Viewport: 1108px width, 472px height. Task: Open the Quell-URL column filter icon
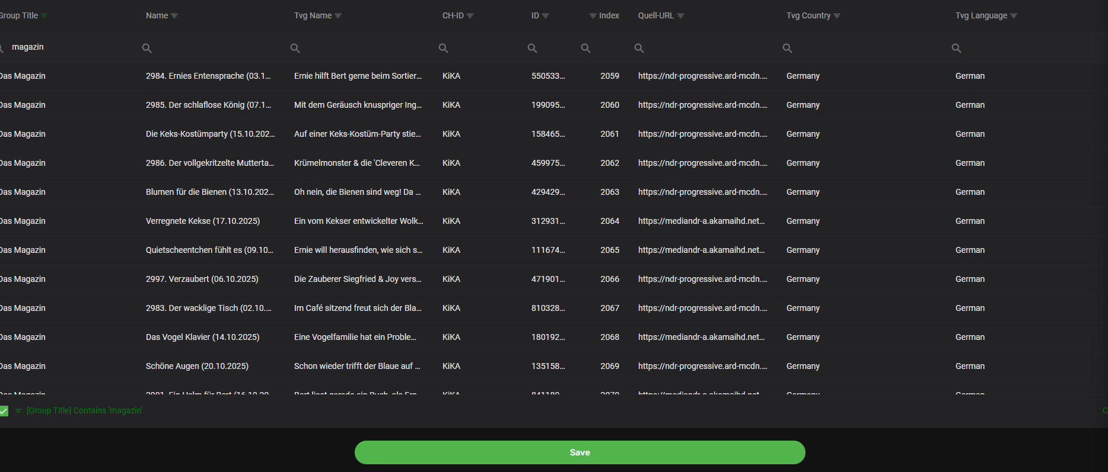point(680,16)
